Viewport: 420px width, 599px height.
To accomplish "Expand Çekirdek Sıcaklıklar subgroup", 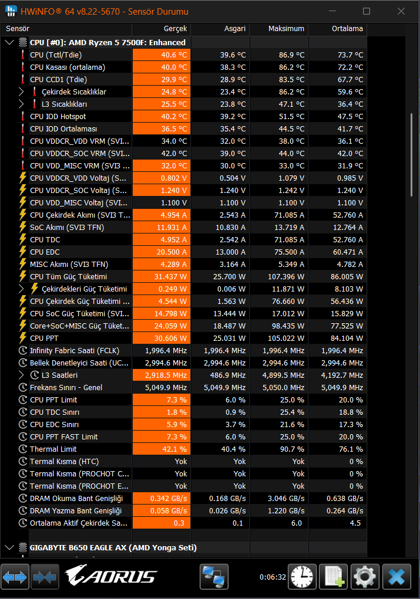I will click(21, 92).
